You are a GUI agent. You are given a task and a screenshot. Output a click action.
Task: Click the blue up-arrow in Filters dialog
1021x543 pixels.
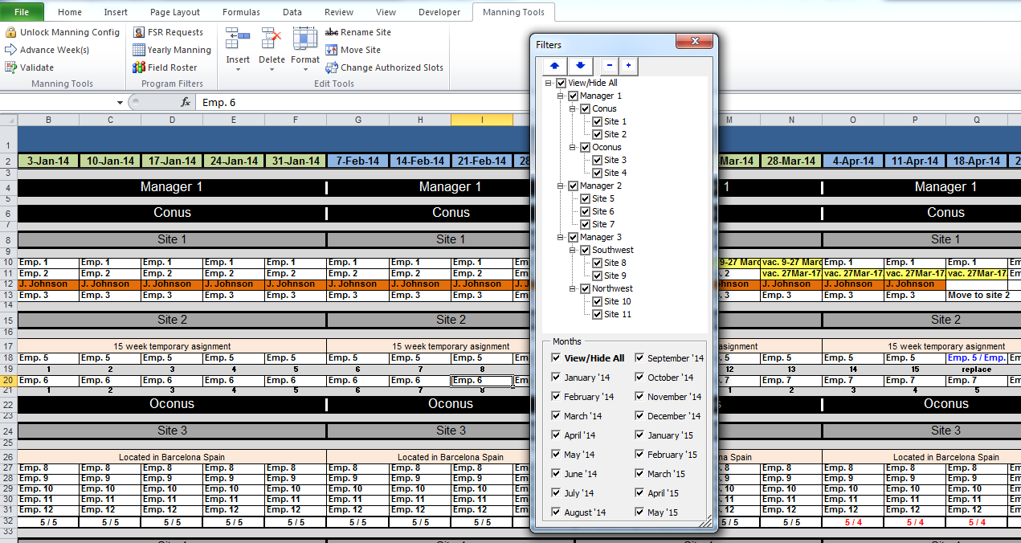[553, 66]
